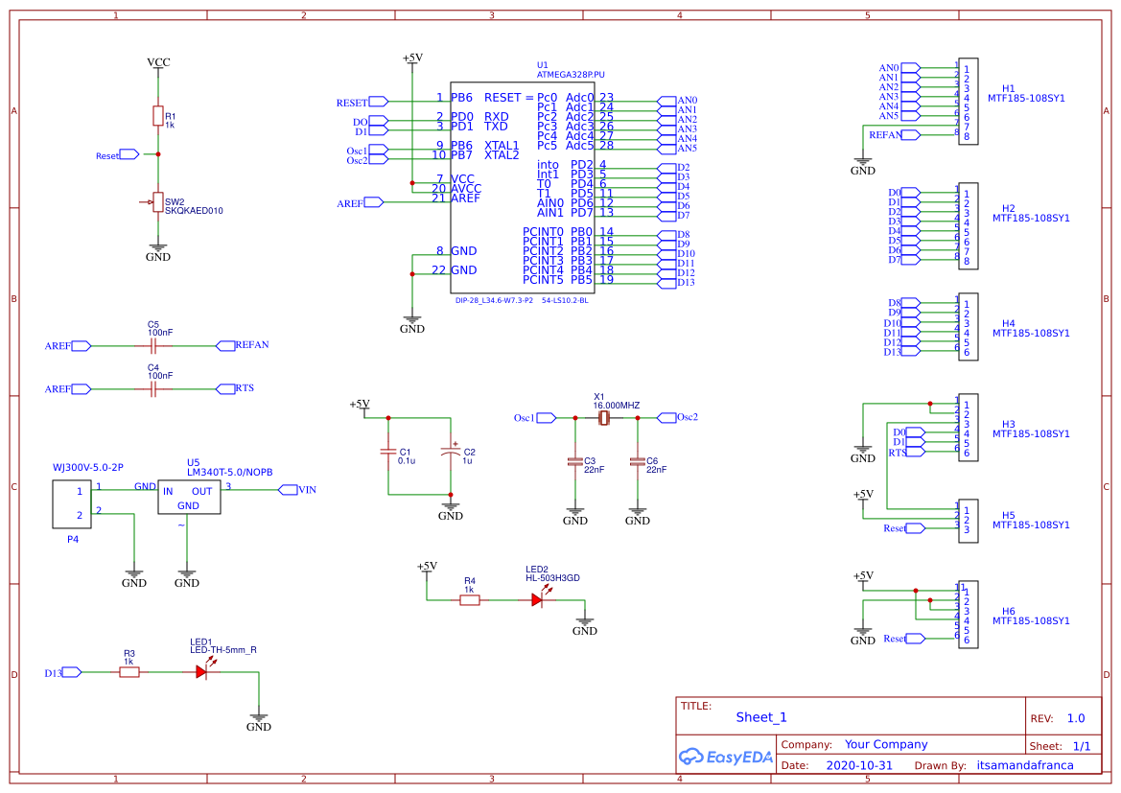Select the H1 header connector symbol
The width and height of the screenshot is (1121, 793).
click(x=970, y=100)
